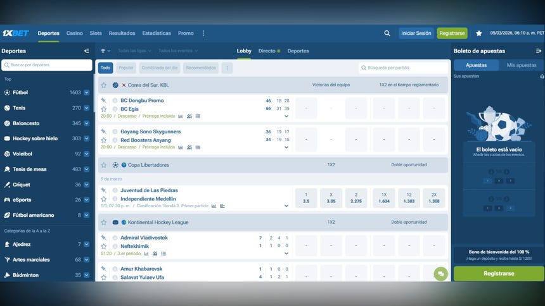Click Registrarse in the header

tap(452, 34)
